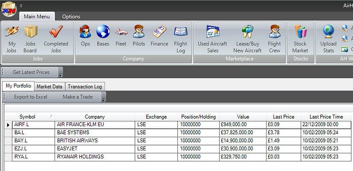Click Get Latest Prices button
The image size is (353, 171).
click(x=31, y=72)
